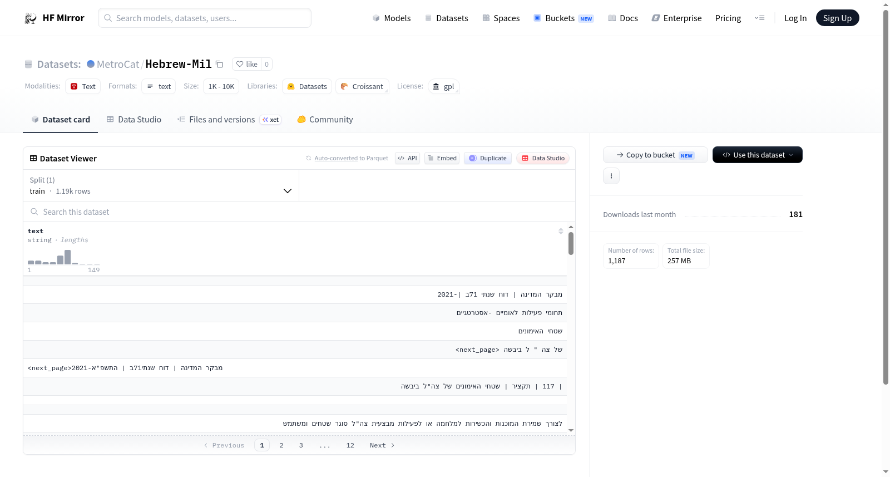Click the text format tag
The image size is (890, 477).
[x=159, y=86]
